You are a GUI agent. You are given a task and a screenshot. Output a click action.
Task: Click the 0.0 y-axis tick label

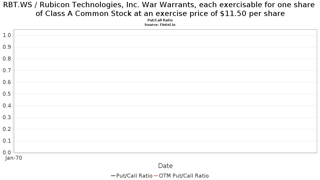[x=7, y=153]
